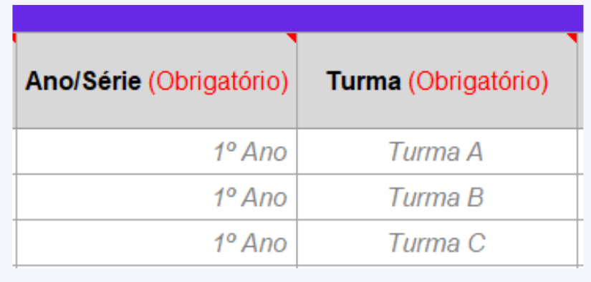Select 1º Ano cell beside Turma C

tap(157, 243)
